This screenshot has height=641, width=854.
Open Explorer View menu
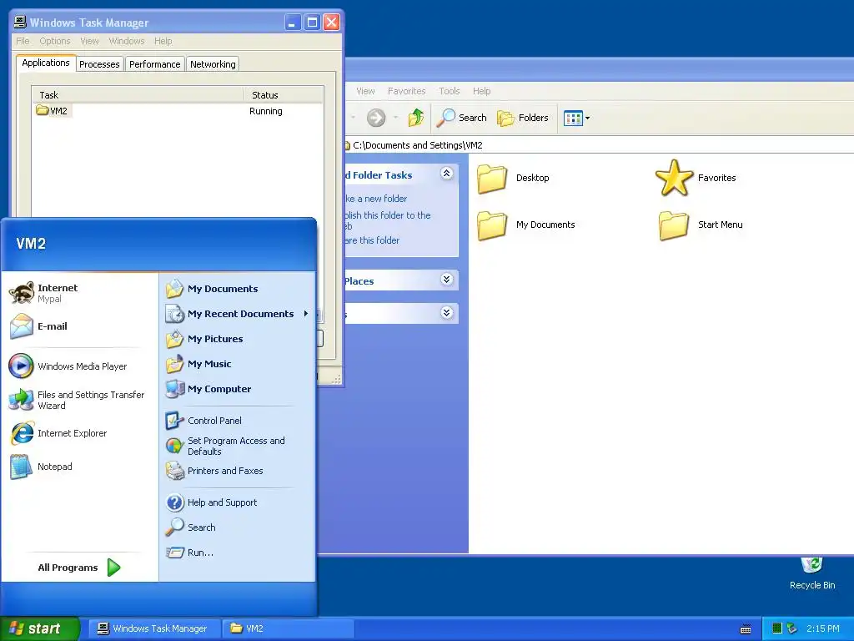pos(365,91)
